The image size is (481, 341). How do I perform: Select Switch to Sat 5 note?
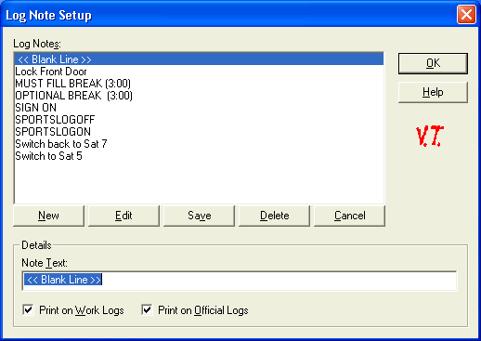coord(199,156)
